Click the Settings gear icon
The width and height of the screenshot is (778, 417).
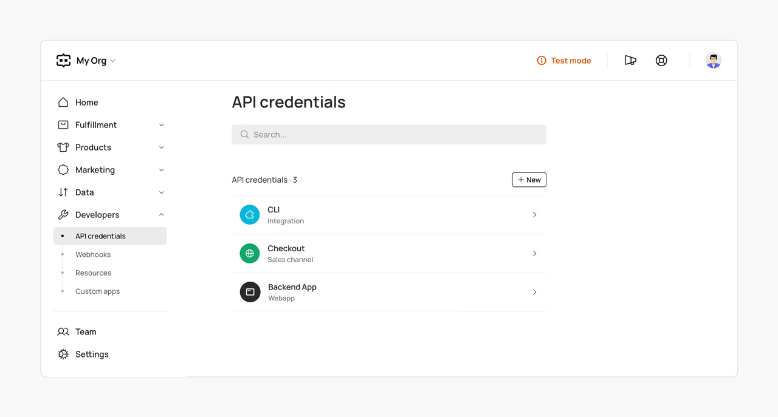[63, 354]
